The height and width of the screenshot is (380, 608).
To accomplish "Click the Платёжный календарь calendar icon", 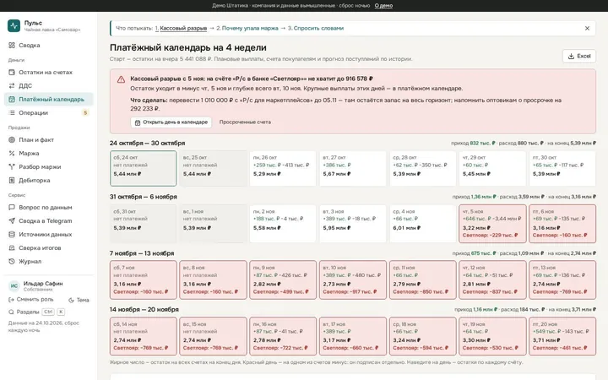I will [x=12, y=100].
